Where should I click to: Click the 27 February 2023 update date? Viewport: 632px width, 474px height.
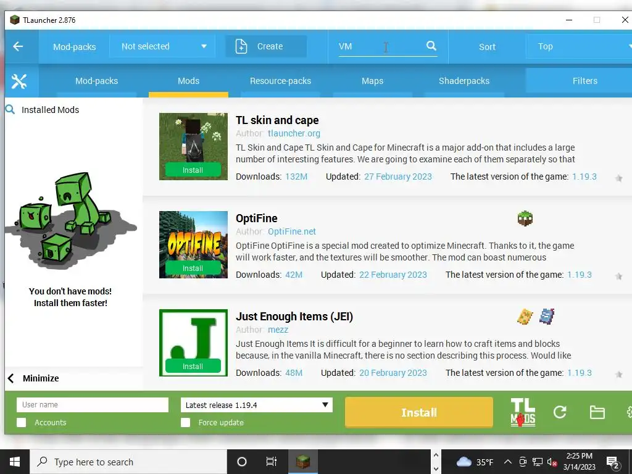[398, 177]
